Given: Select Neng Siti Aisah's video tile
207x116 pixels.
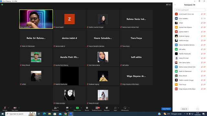Looking at the screenshot, I should [x=103, y=95].
